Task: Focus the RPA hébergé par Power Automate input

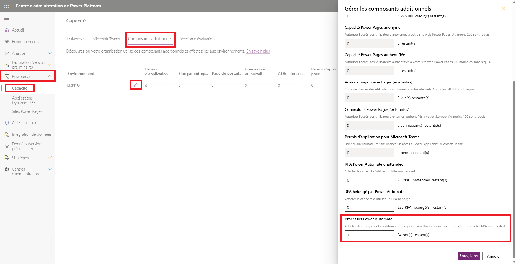Action: [369, 207]
